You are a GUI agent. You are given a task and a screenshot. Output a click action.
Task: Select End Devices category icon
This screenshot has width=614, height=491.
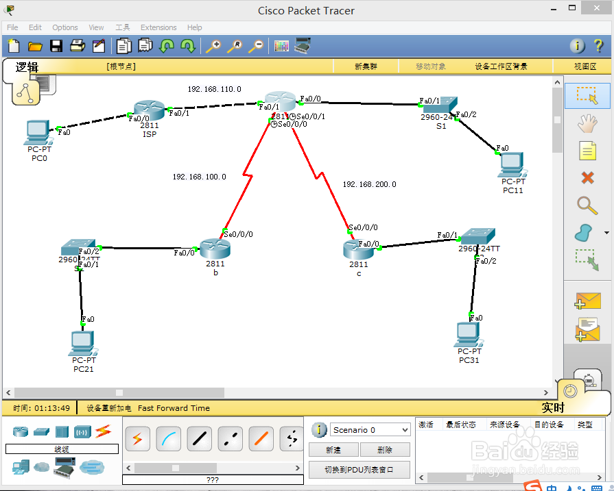tap(21, 467)
